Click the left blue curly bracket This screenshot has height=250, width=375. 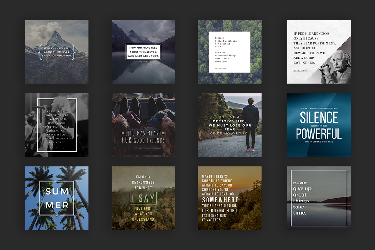coord(40,52)
